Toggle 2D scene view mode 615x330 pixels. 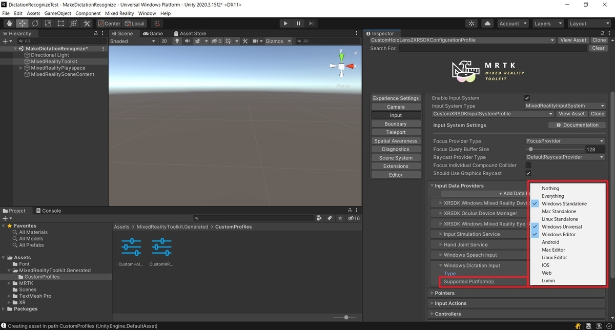tap(164, 41)
